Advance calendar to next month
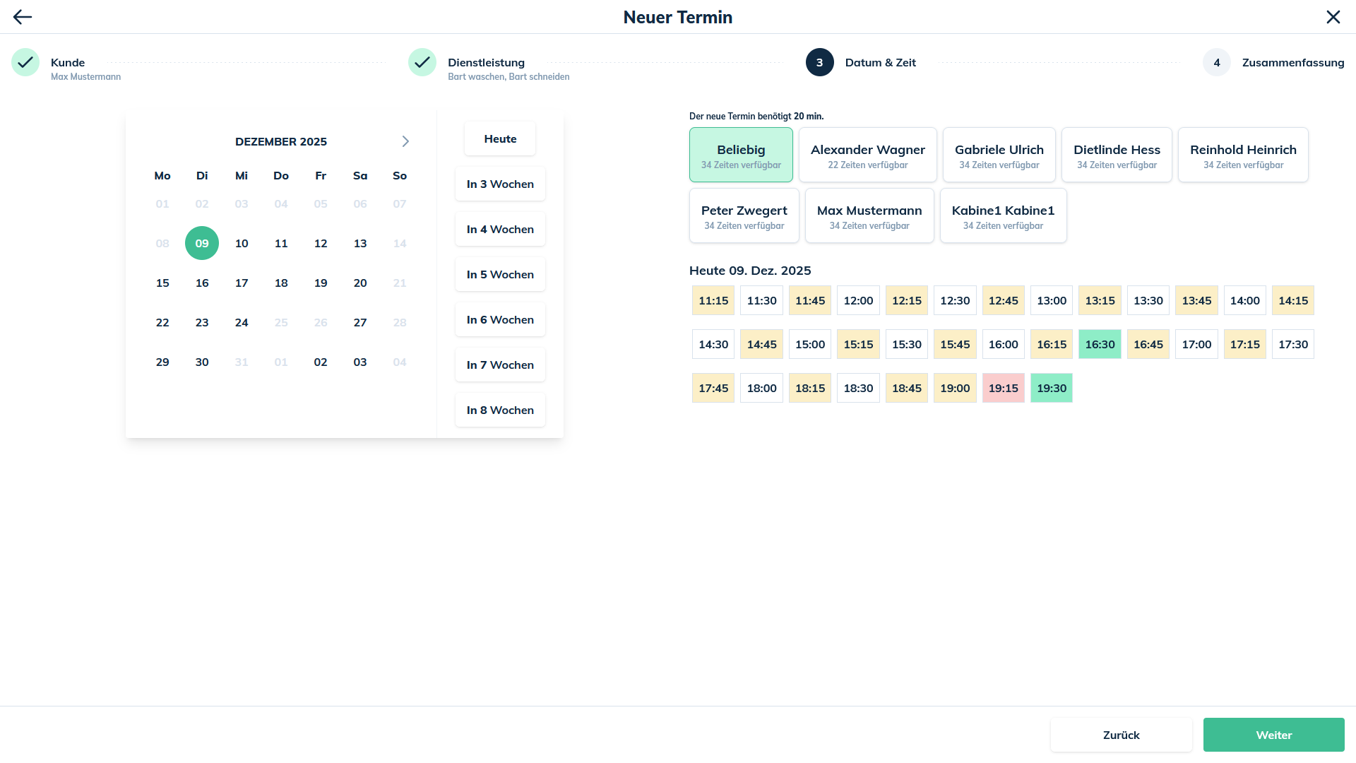This screenshot has height=763, width=1356. point(405,141)
